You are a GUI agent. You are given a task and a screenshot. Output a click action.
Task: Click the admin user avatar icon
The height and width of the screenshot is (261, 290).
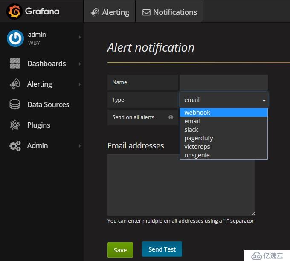(x=15, y=38)
